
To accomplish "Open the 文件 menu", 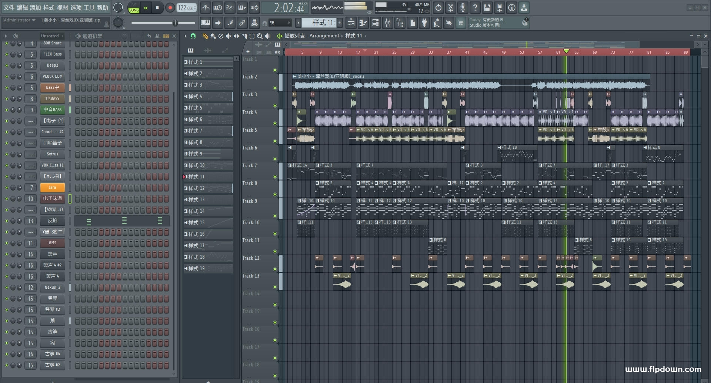I will tap(9, 7).
